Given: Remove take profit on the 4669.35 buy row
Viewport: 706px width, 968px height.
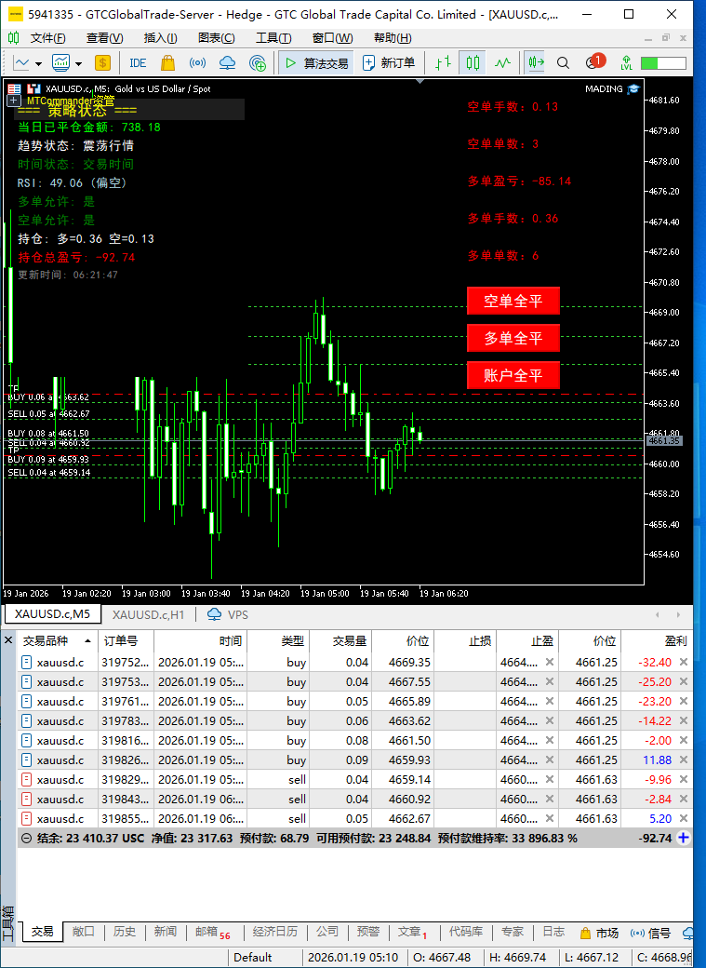Looking at the screenshot, I should click(x=549, y=662).
